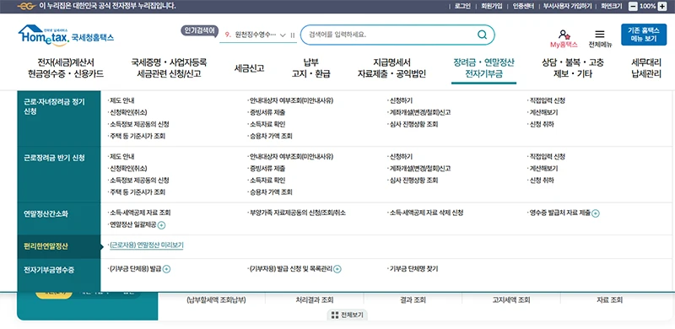Viewport: 675px width, 329px height.
Task: Open 직접입력 신청 under 정기 신청
Action: coord(547,100)
